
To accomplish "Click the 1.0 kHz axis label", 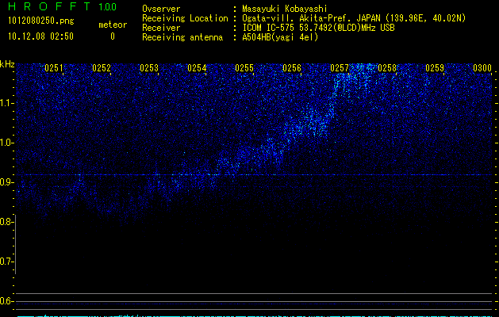I will 6,143.
